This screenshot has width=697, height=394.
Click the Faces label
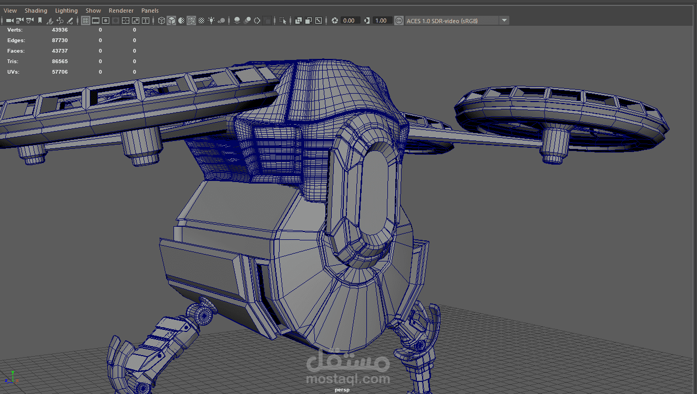[16, 51]
